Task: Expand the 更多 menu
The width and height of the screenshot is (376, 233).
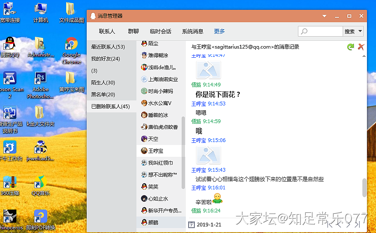Action: tap(219, 31)
